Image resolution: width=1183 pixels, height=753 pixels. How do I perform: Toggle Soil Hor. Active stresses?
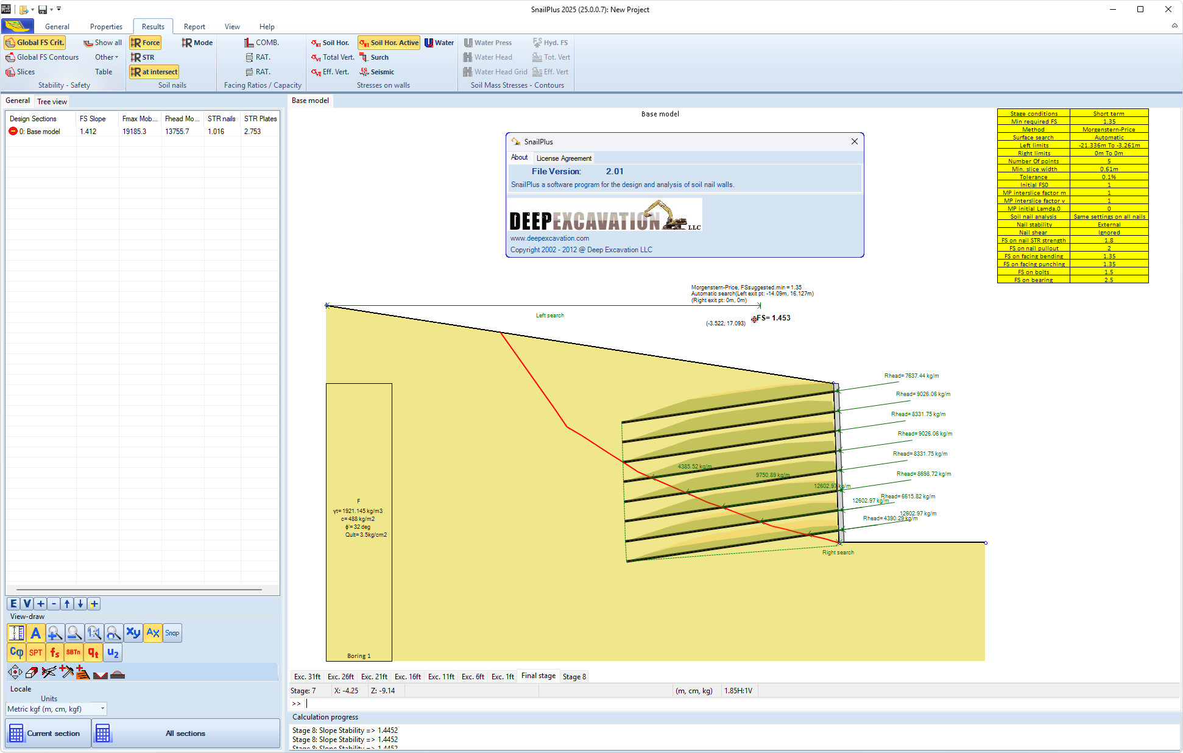pyautogui.click(x=389, y=43)
